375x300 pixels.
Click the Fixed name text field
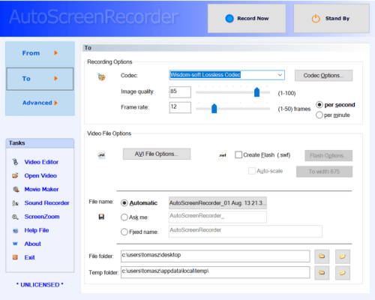pos(245,231)
